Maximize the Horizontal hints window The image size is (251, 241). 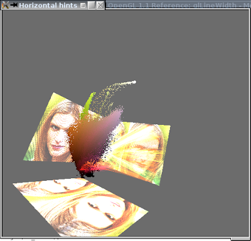[92, 5]
